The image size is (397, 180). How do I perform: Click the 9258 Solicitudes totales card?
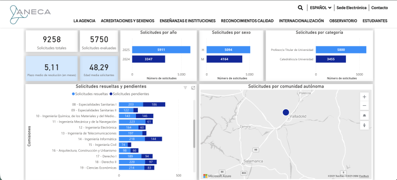click(52, 41)
